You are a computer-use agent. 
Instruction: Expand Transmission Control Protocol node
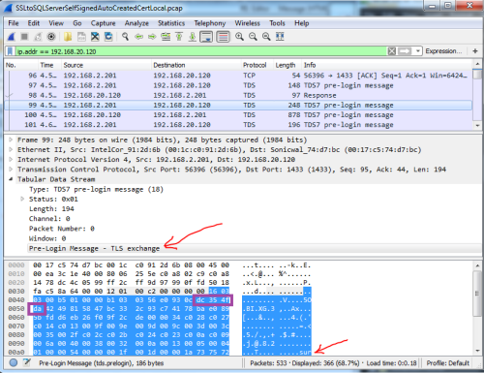(11, 170)
